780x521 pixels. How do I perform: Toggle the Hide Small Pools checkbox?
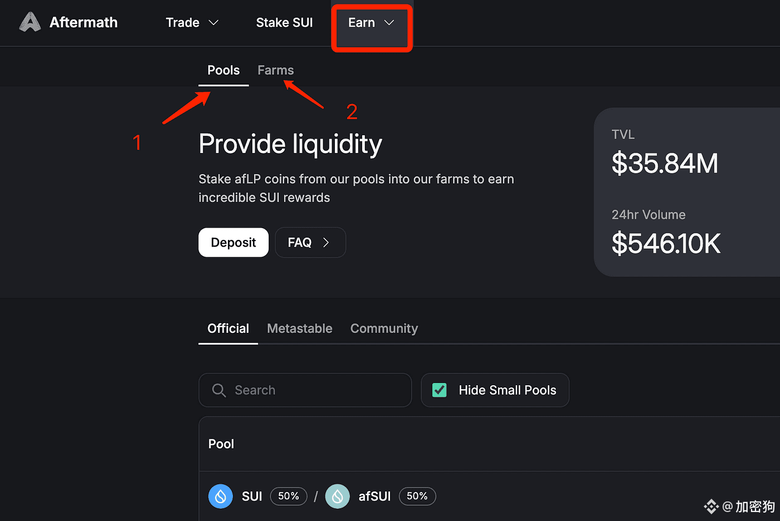[440, 390]
